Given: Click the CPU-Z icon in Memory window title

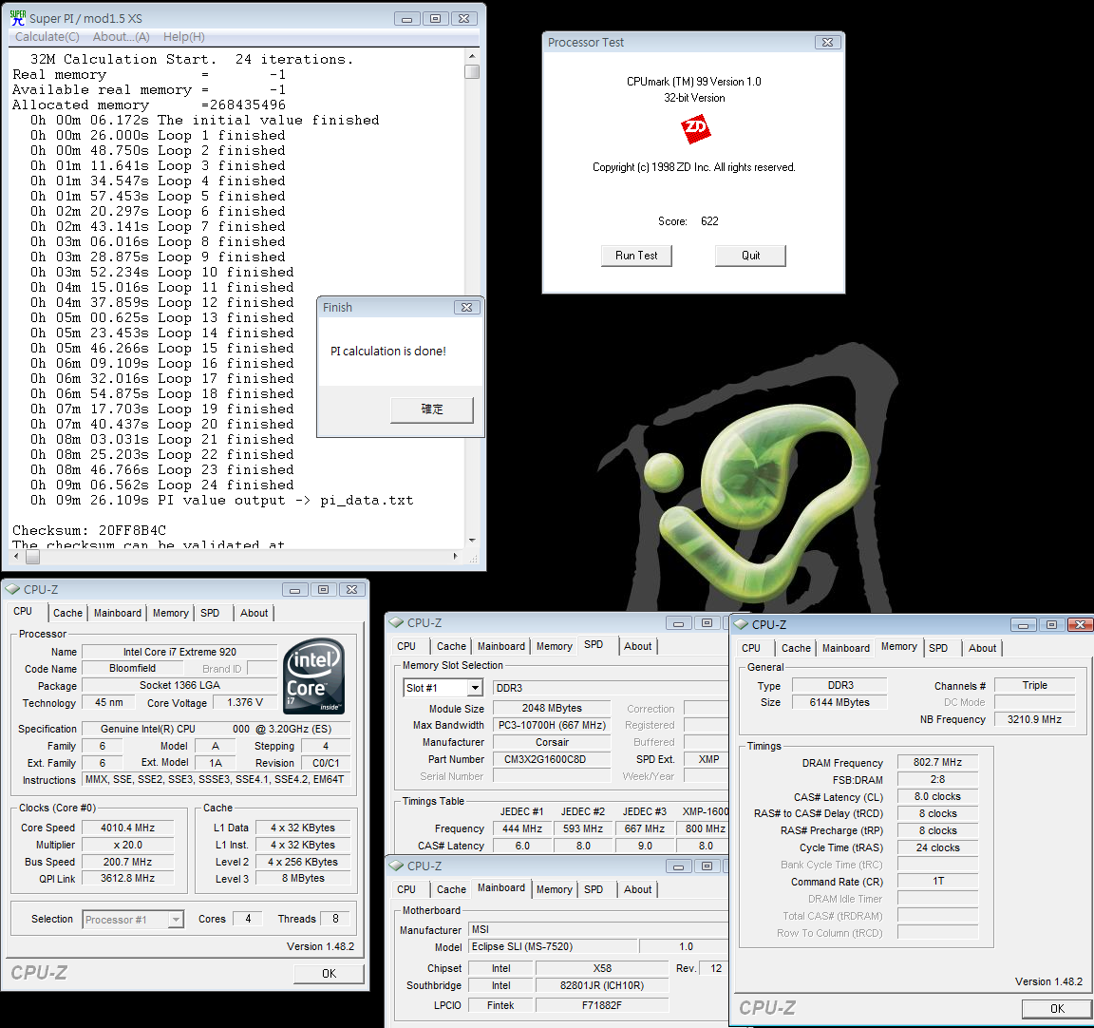Looking at the screenshot, I should coord(742,624).
